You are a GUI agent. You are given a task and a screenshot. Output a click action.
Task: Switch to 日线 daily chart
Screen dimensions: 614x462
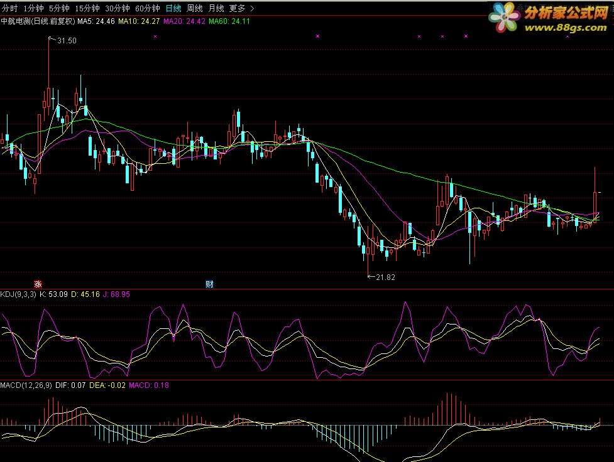coord(173,8)
